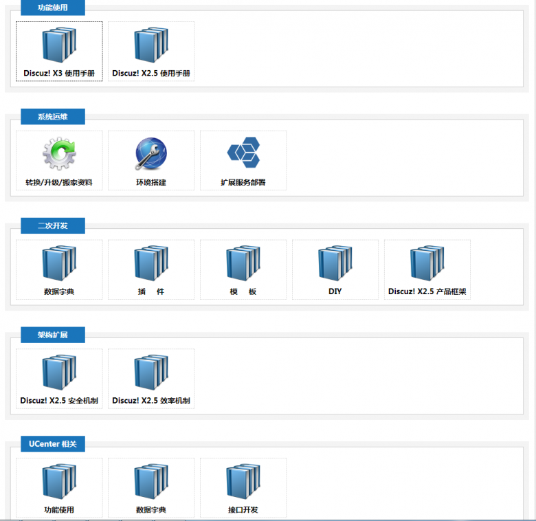Click the Discuz! X3 使用手册 text link
536x521 pixels.
coord(59,73)
